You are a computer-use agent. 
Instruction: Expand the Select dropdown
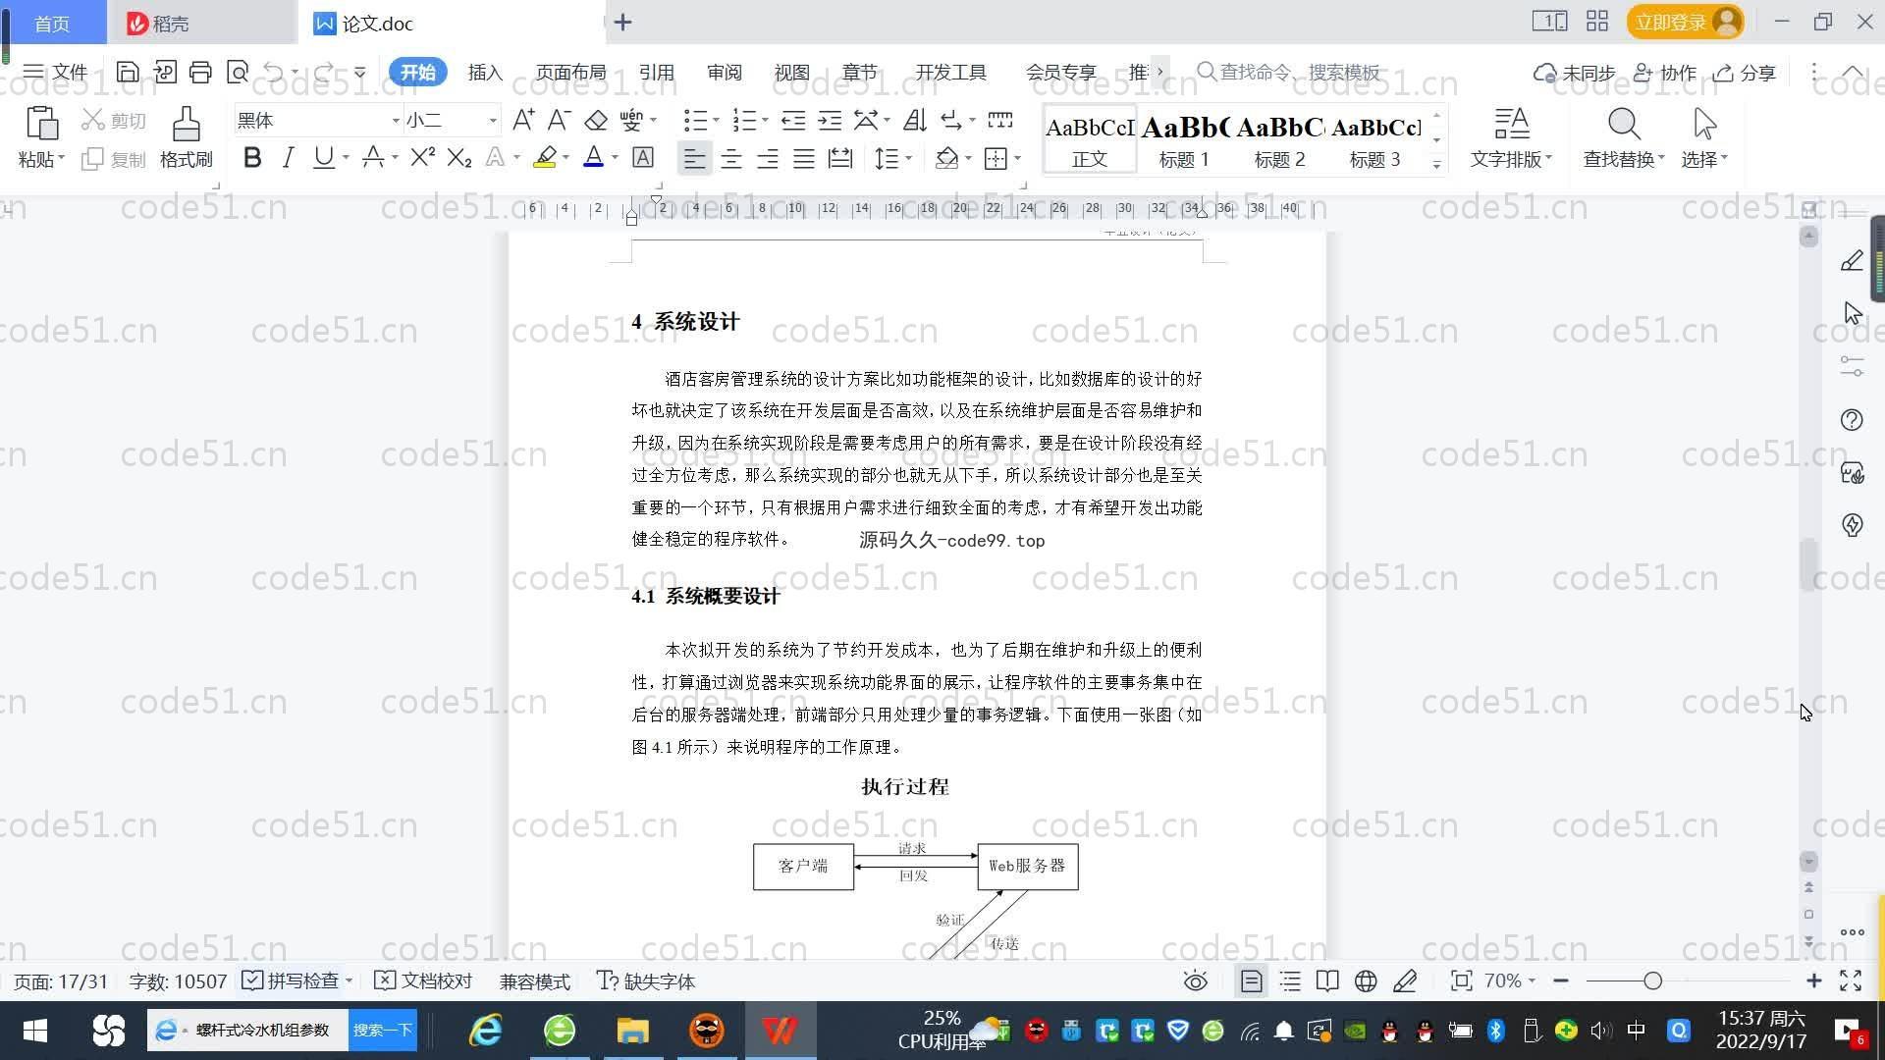pos(1704,159)
